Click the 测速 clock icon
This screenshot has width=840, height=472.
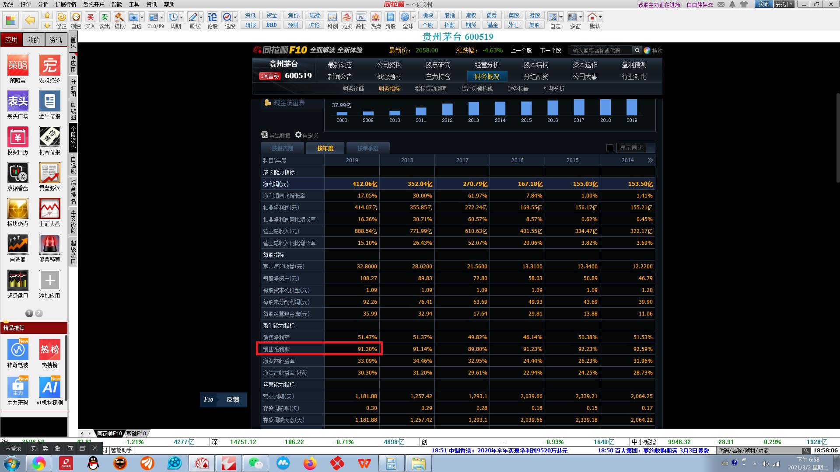pyautogui.click(x=76, y=17)
